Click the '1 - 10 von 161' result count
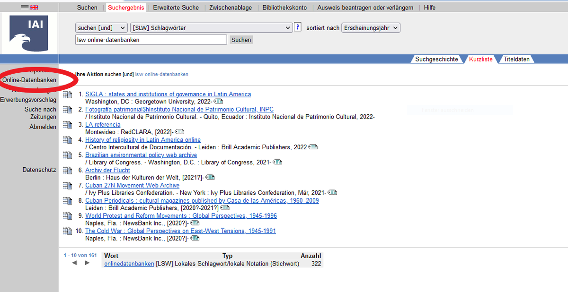The height and width of the screenshot is (292, 568). click(80, 255)
